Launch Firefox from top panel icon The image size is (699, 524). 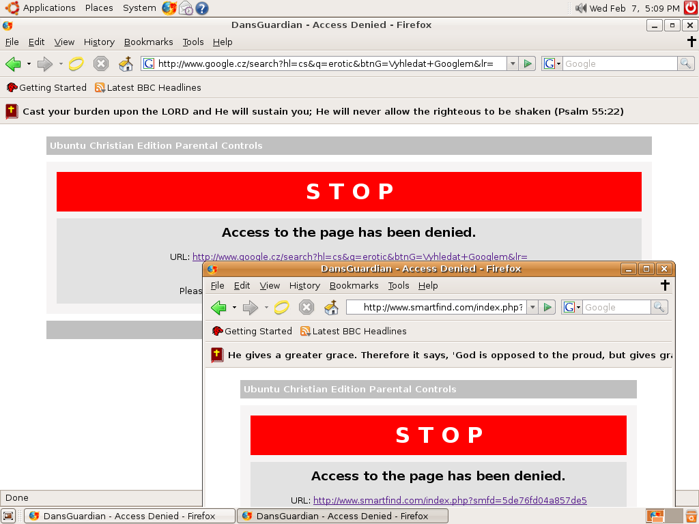169,8
